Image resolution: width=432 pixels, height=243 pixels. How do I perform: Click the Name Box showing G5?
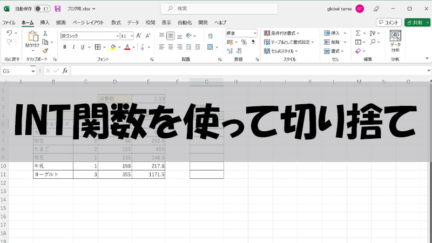[x=15, y=71]
